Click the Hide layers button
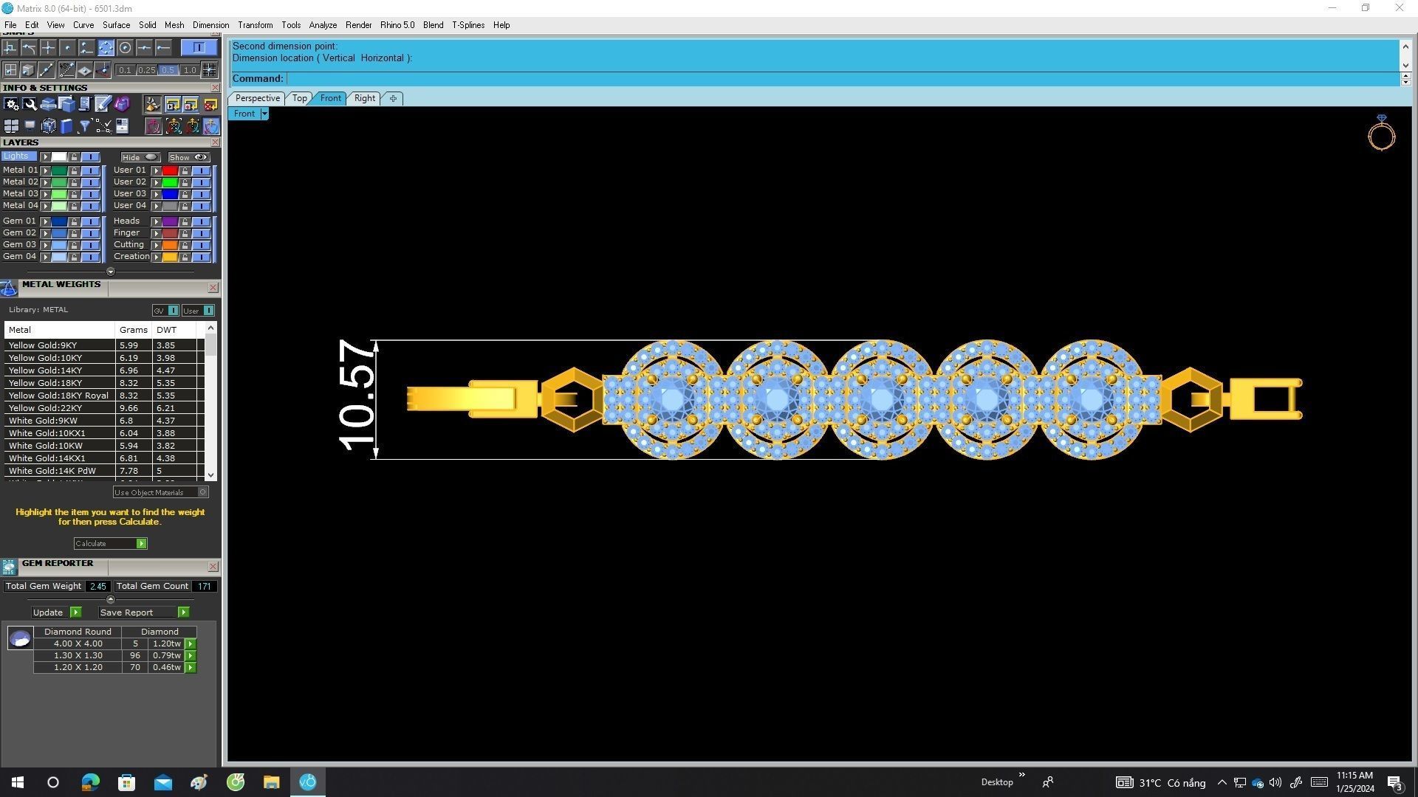This screenshot has width=1418, height=797. coord(140,157)
